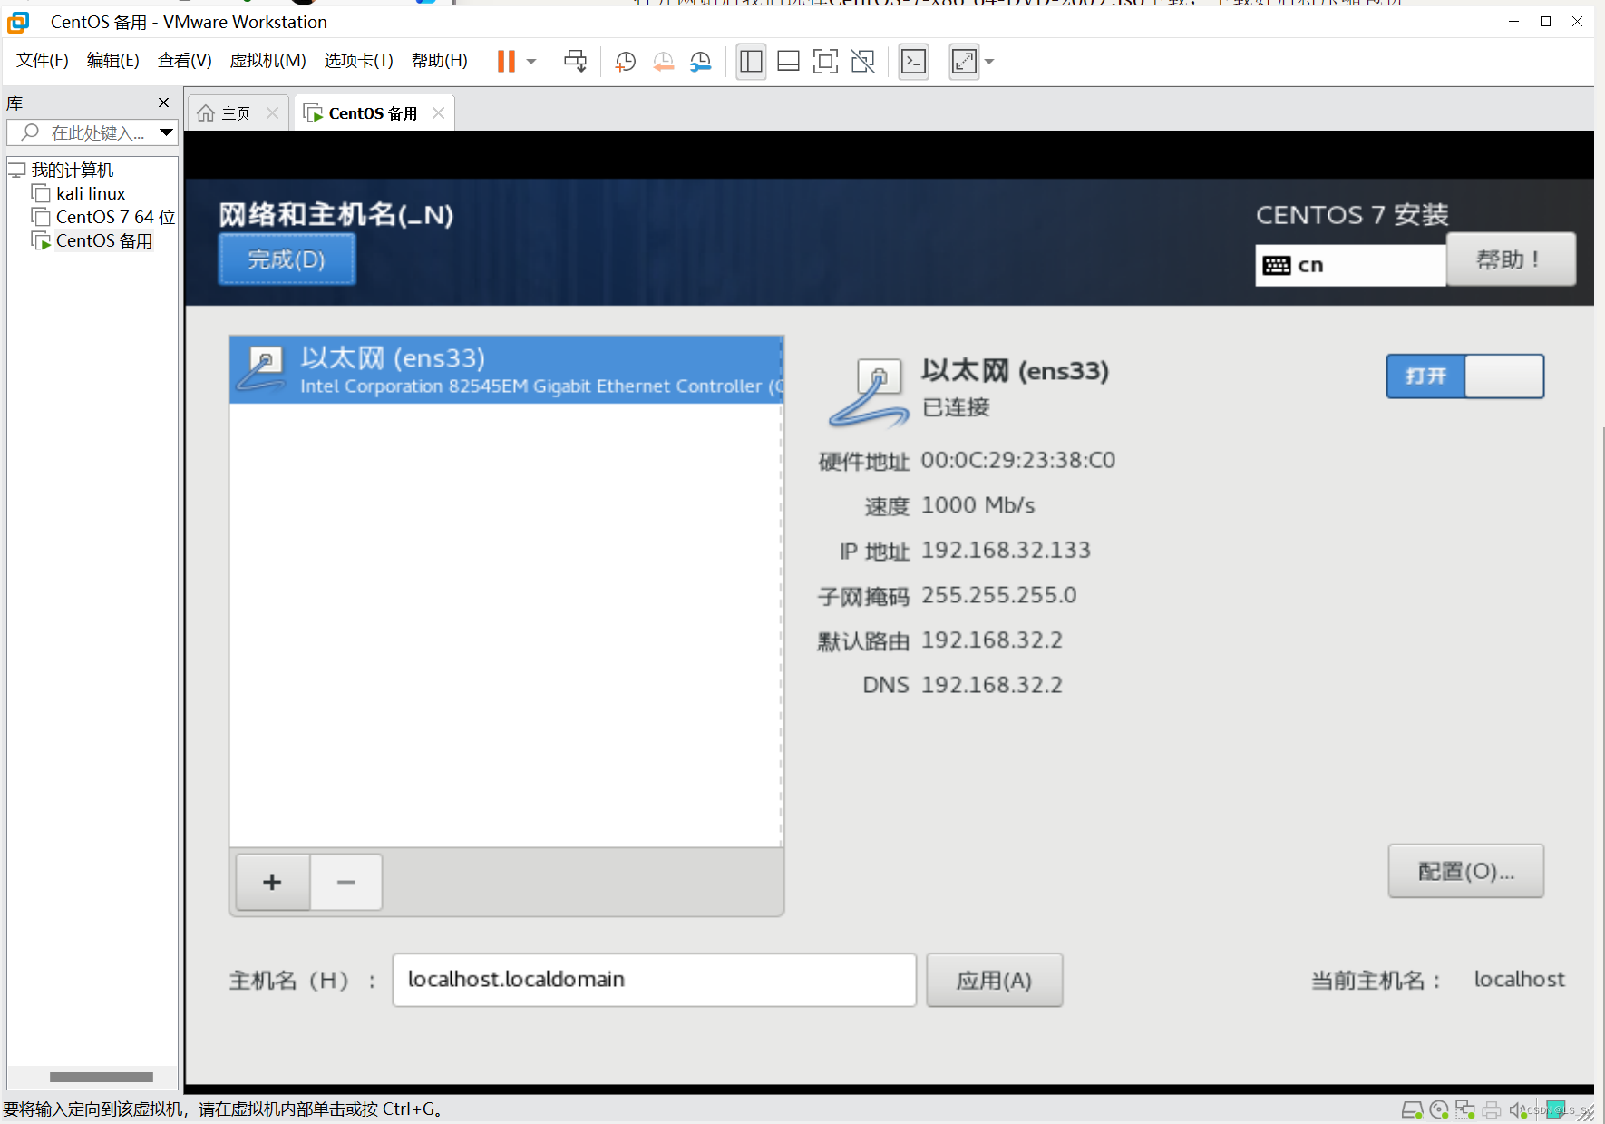Viewport: 1605px width, 1124px height.
Task: Close the CentOS 备用 tab
Action: [438, 113]
